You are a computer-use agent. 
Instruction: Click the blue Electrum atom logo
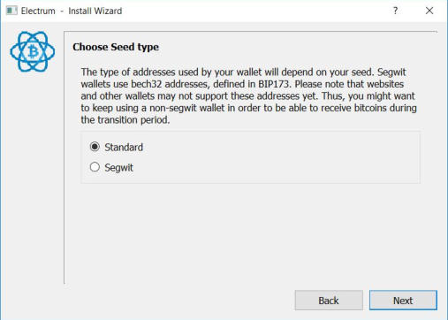(x=33, y=52)
